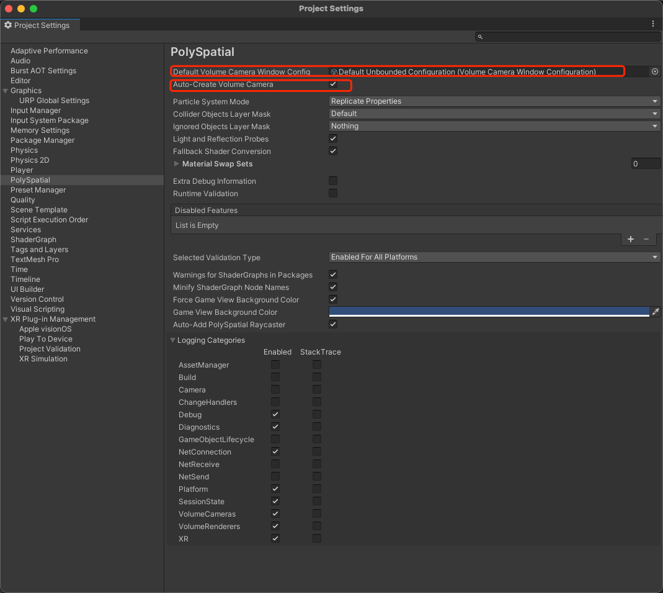Viewport: 663px width, 593px height.
Task: Click the object picker icon for Default Volume Camera
Action: pos(654,71)
